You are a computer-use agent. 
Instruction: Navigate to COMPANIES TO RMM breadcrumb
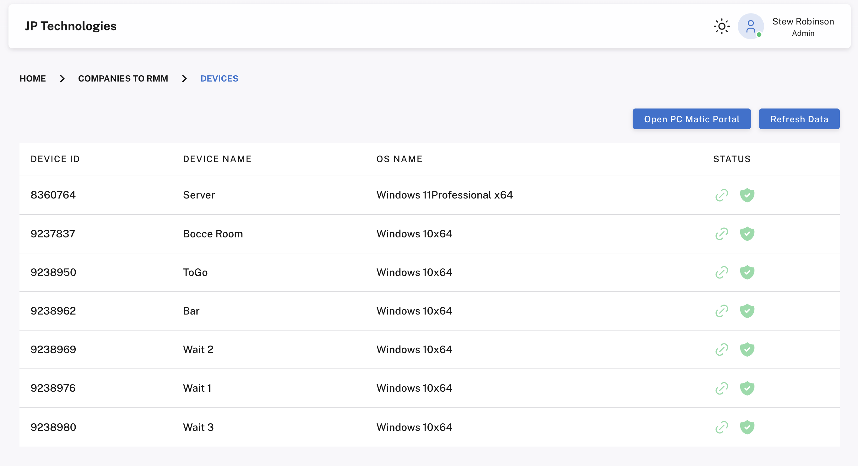123,78
